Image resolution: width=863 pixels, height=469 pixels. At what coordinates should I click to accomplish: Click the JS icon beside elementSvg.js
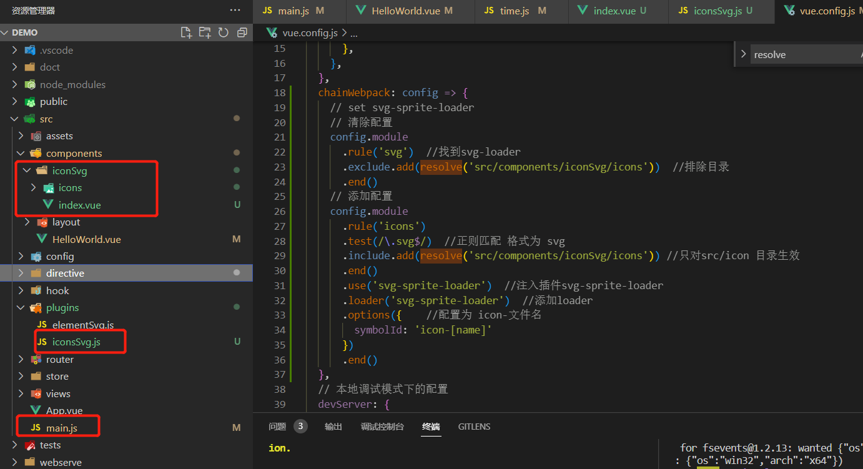[42, 325]
